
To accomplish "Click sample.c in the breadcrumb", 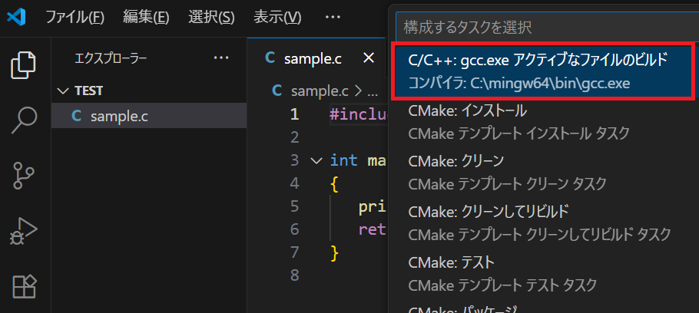I will click(320, 91).
